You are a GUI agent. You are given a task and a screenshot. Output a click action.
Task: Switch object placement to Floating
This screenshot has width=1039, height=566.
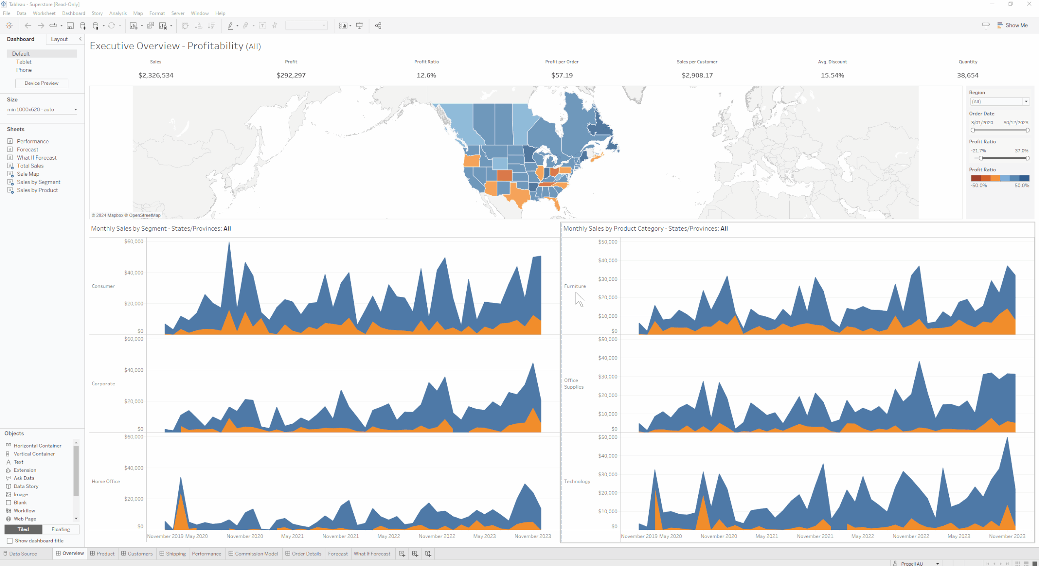pos(61,529)
